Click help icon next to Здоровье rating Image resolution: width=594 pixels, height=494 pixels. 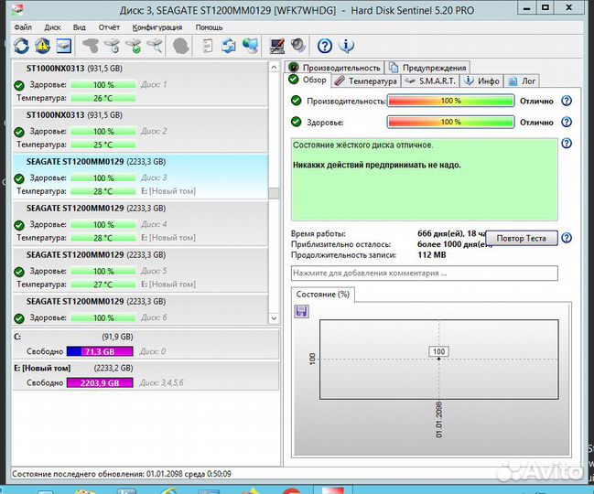pyautogui.click(x=567, y=122)
